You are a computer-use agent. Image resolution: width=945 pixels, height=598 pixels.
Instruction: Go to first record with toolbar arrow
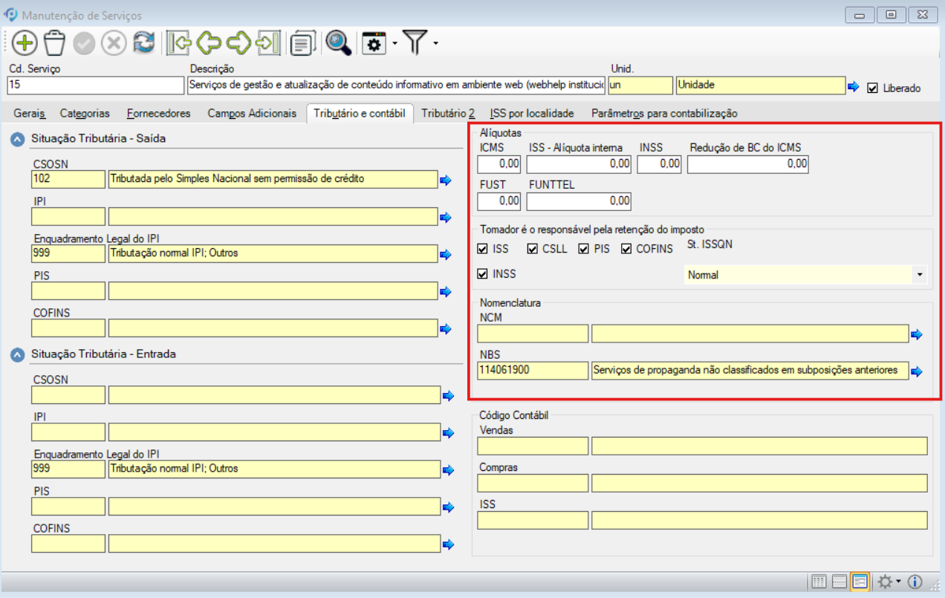(x=179, y=43)
